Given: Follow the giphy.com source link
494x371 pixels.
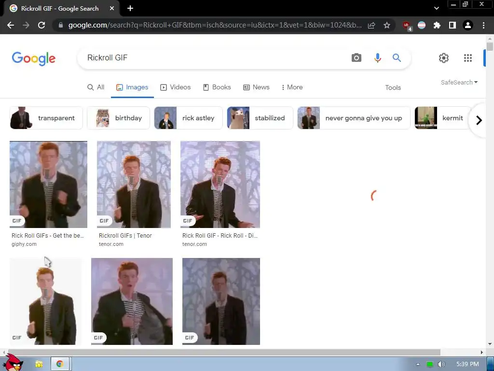Looking at the screenshot, I should pyautogui.click(x=24, y=244).
